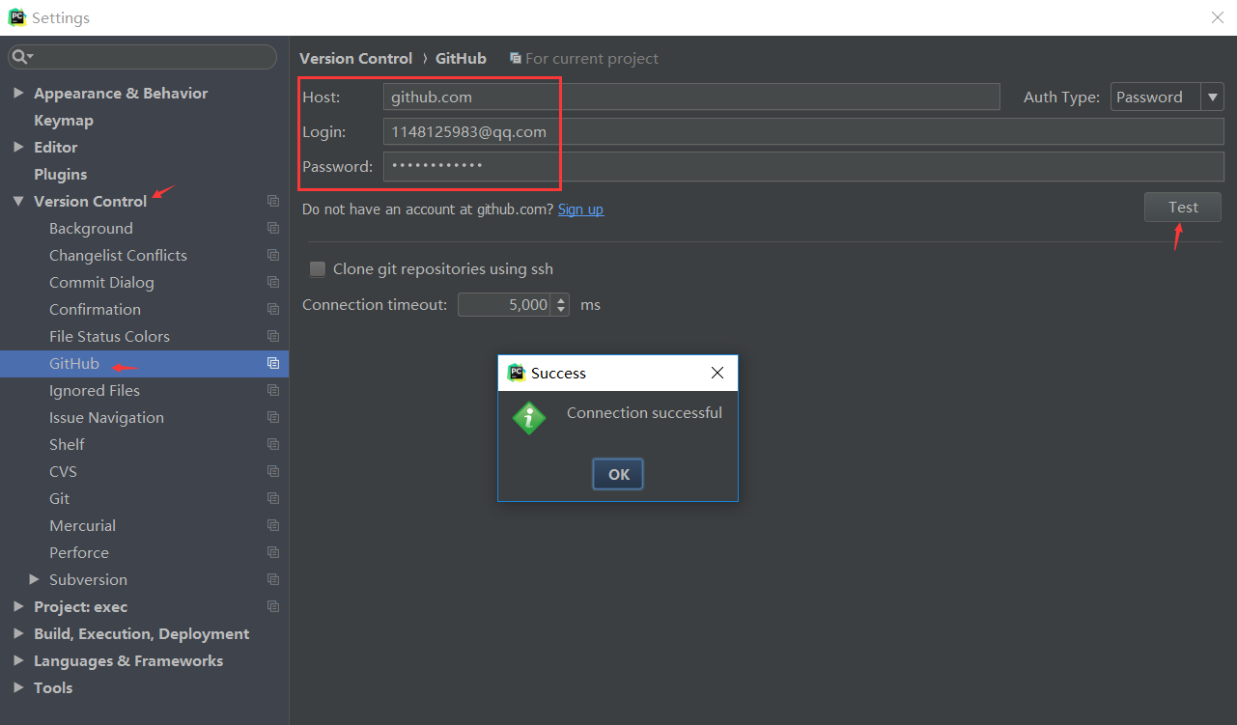Click the project-level icon beside Changelist Conflicts
The height and width of the screenshot is (725, 1237).
[x=273, y=256]
